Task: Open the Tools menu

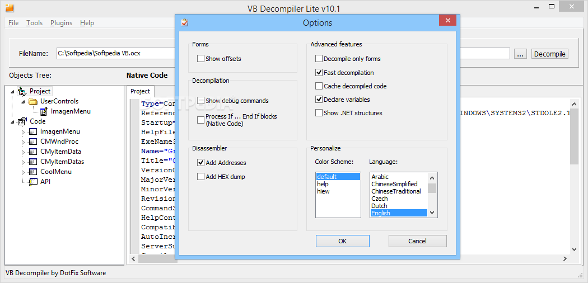Action: (x=35, y=23)
